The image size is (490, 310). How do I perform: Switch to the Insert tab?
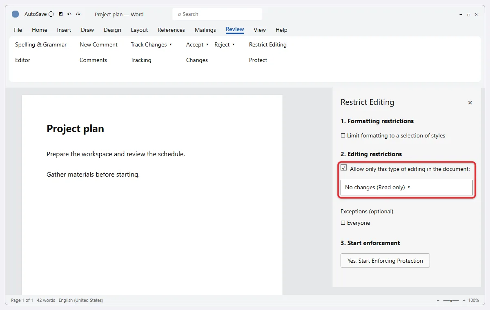64,30
